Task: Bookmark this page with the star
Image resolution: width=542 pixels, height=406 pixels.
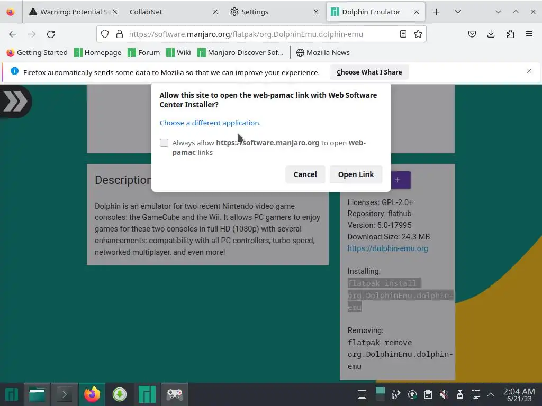Action: [418, 34]
